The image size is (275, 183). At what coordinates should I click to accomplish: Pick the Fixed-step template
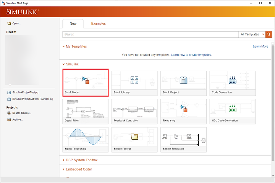[x=183, y=111]
